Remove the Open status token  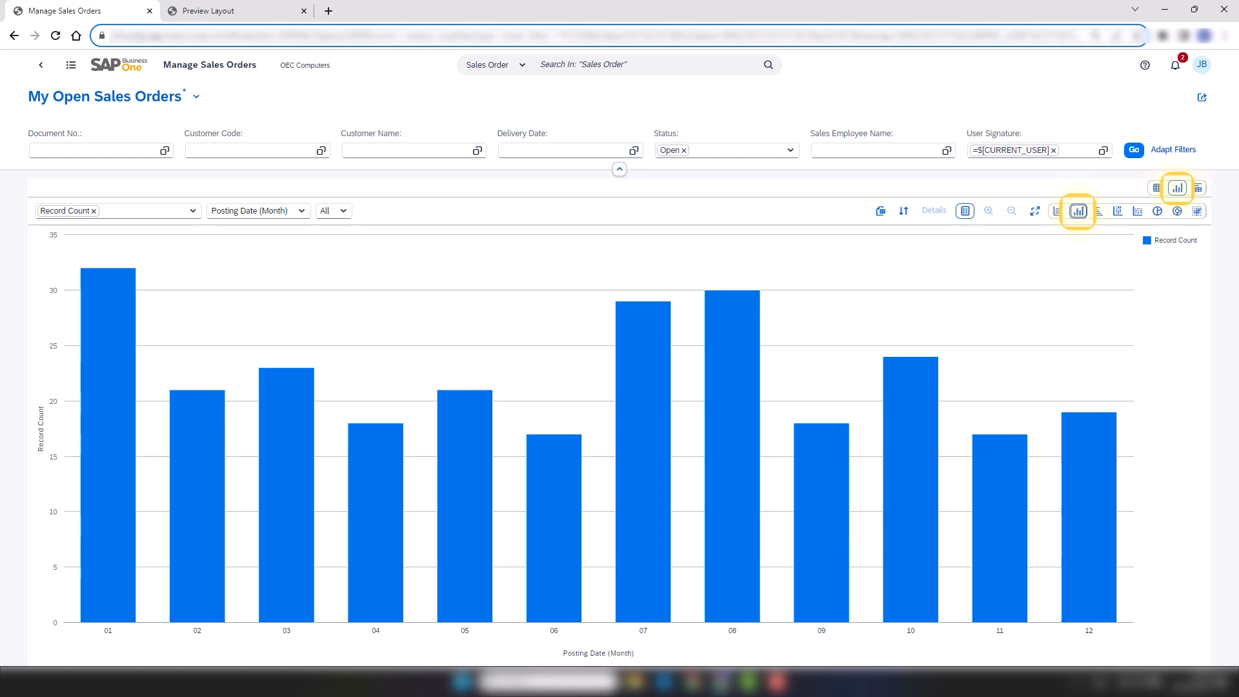click(684, 150)
